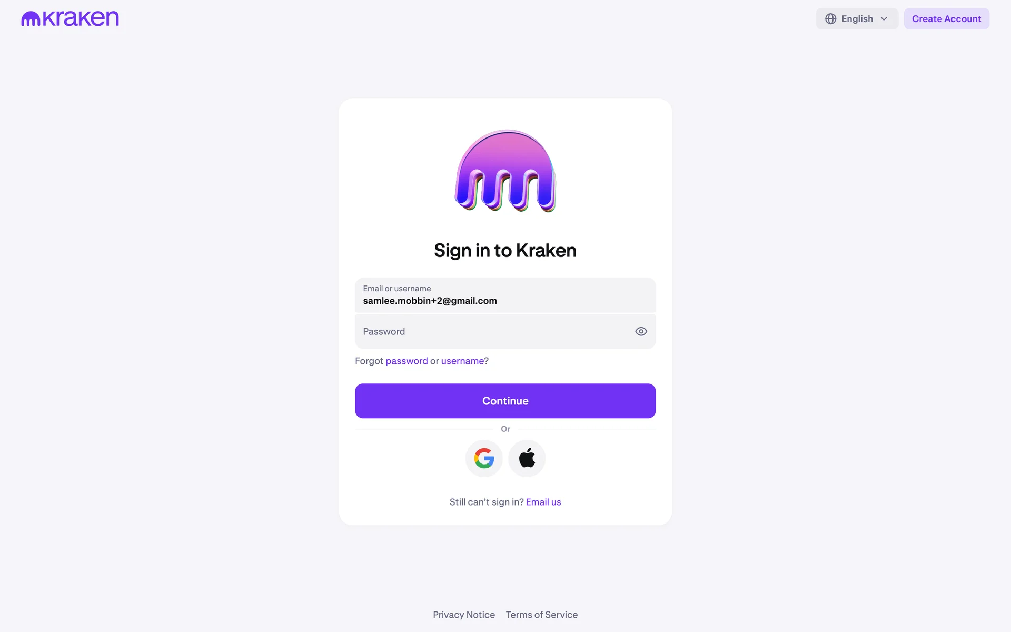Open the Terms of Service footer link
Screen dimensions: 1011x632
(x=542, y=615)
